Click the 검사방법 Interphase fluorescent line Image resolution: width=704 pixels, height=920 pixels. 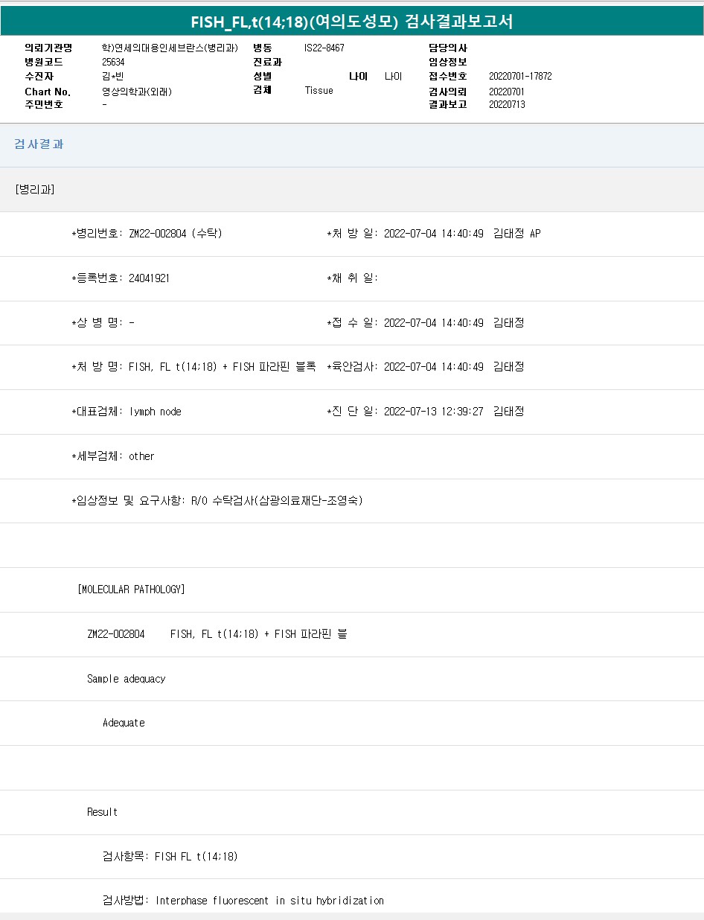tap(243, 901)
